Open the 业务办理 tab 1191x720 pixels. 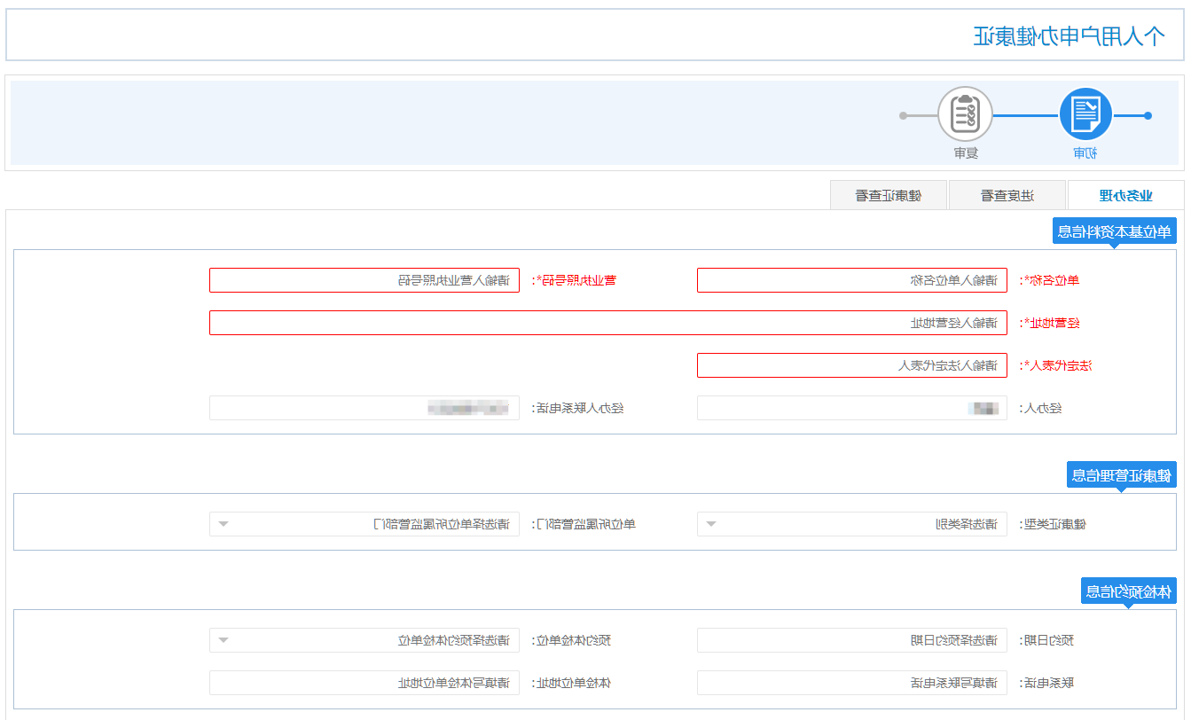point(1126,195)
